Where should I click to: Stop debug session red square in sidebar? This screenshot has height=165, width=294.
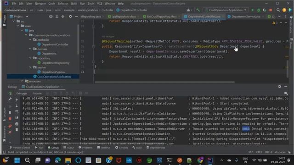click(10, 119)
